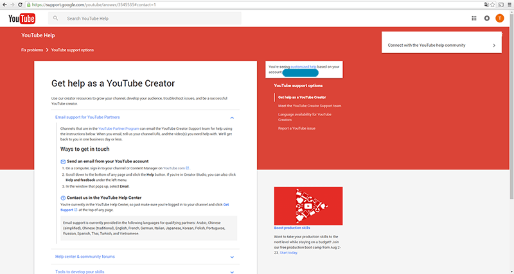Select Get help as a YouTube Creator
The height and width of the screenshot is (274, 514).
click(x=302, y=98)
